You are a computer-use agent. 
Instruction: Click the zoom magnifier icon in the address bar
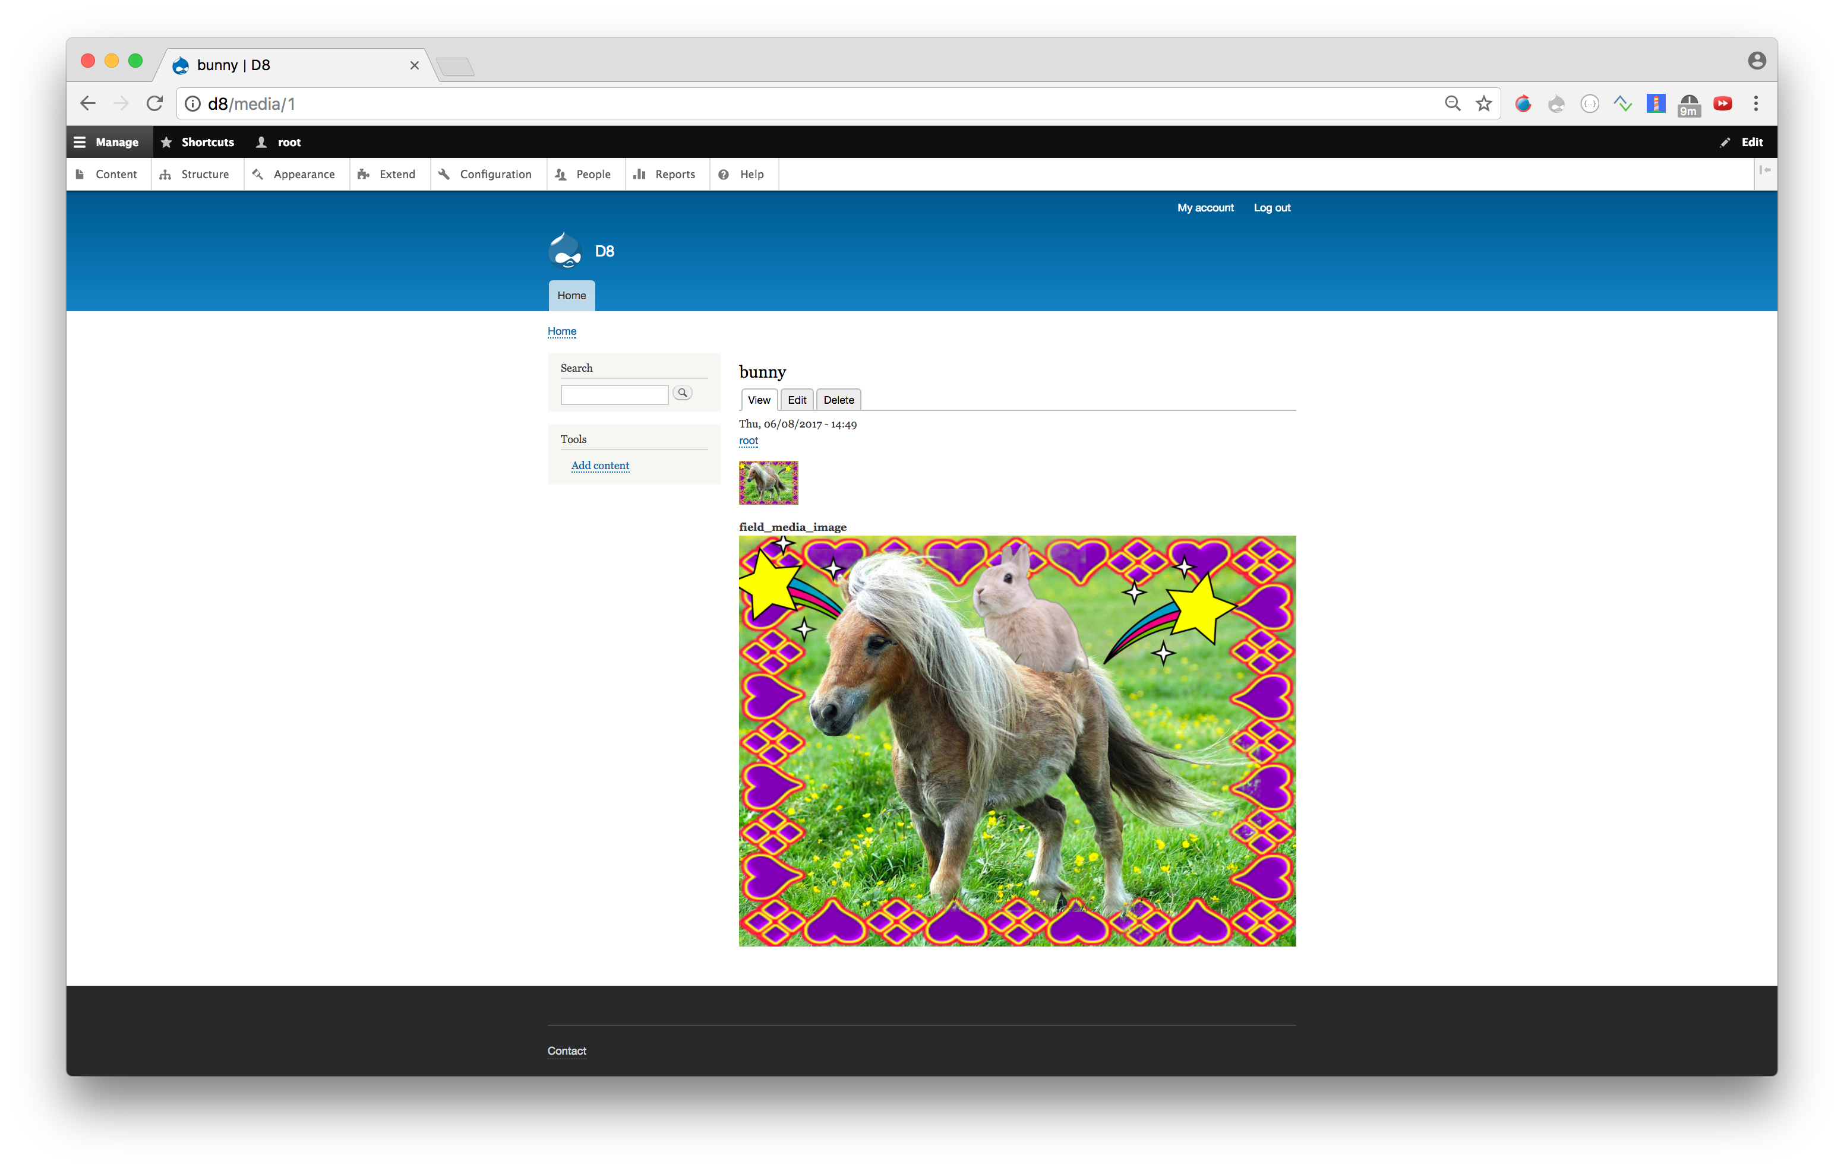[1453, 103]
